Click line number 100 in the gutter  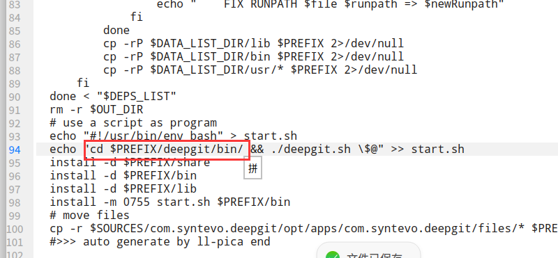click(x=15, y=229)
